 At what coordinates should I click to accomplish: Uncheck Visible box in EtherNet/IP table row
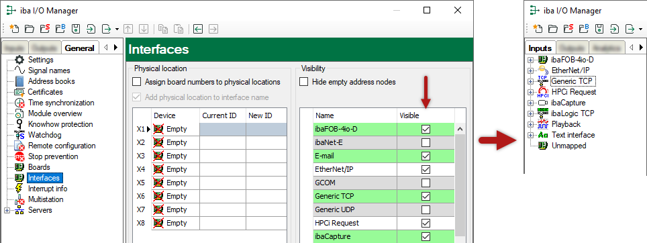(426, 169)
